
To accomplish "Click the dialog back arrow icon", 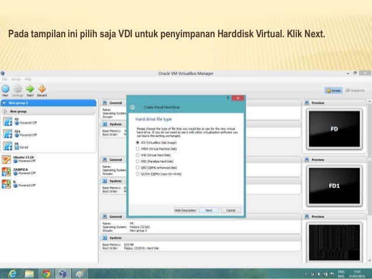I will pos(132,107).
